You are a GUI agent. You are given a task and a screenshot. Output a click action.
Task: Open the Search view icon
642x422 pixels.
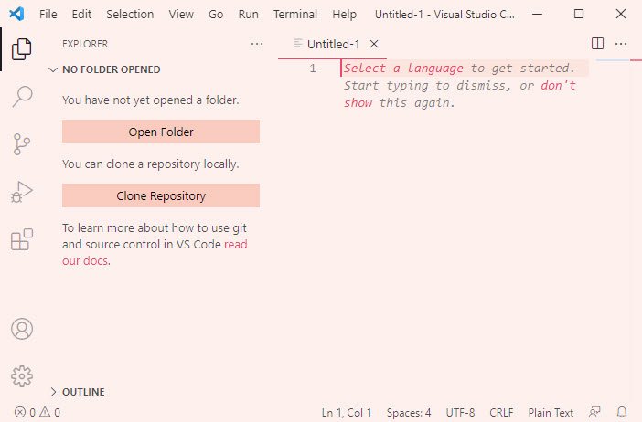[22, 97]
